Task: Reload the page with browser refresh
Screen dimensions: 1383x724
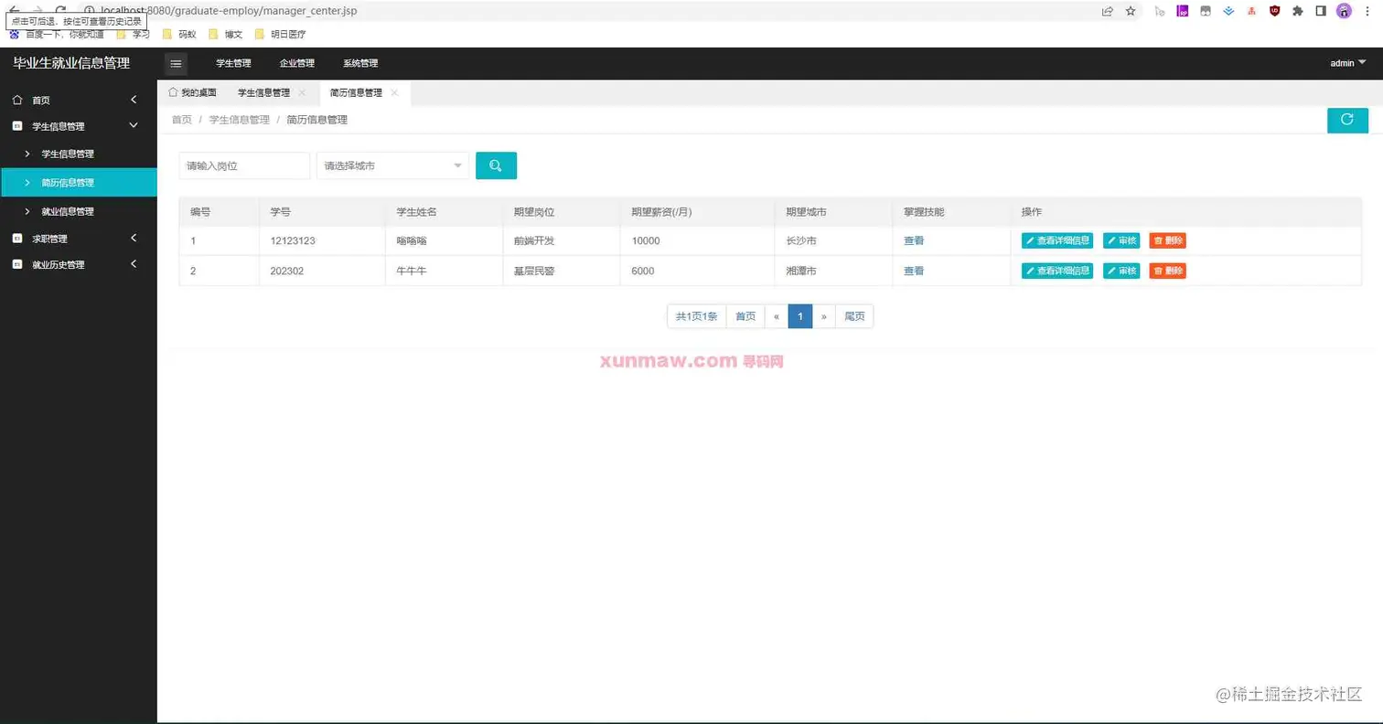Action: point(60,10)
